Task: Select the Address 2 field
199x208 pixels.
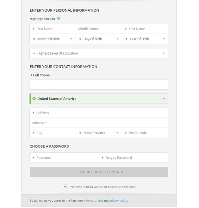Action: pos(99,123)
